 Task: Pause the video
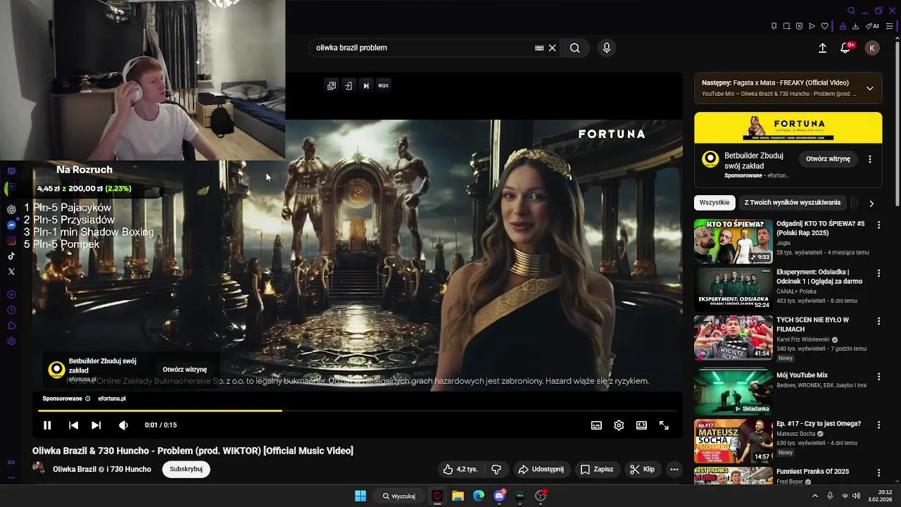coord(47,425)
